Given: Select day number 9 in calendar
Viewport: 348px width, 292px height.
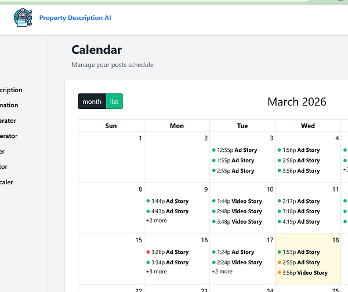Looking at the screenshot, I should click(206, 189).
